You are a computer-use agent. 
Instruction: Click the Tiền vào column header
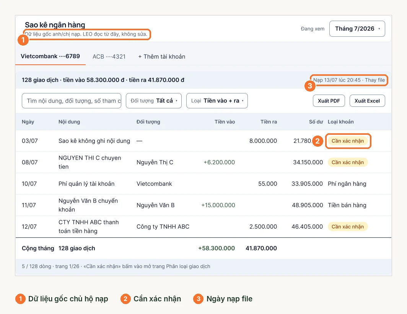point(225,122)
